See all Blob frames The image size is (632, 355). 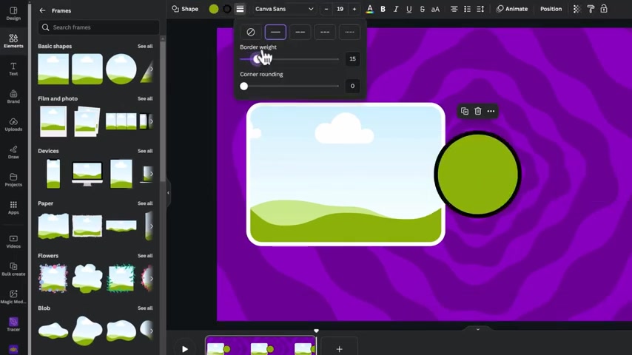click(145, 308)
